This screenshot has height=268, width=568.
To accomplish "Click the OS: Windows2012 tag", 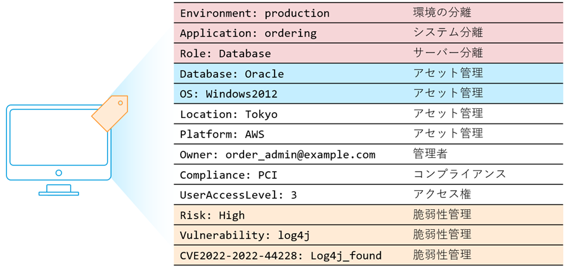I will coord(229,94).
